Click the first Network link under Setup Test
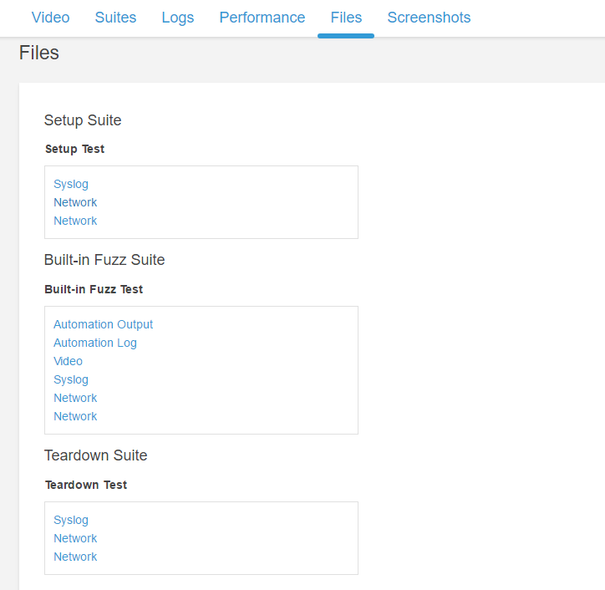Viewport: 605px width, 590px height. pyautogui.click(x=75, y=202)
